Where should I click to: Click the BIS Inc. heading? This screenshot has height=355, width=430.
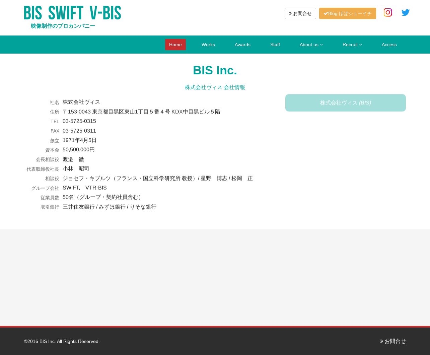coord(215,70)
